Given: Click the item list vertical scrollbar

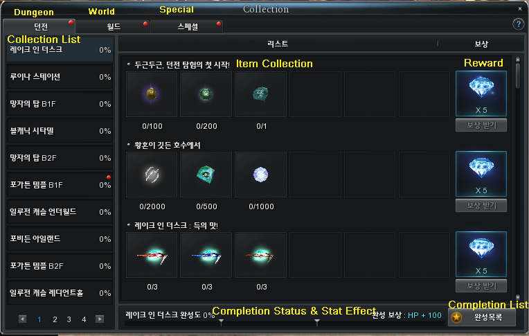Looking at the screenshot, I should tap(518, 178).
